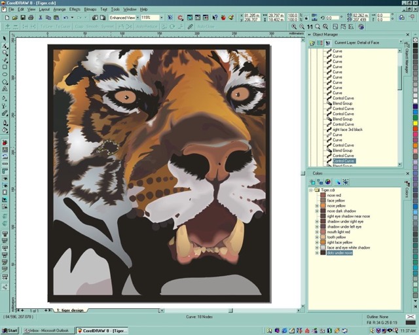
Task: Click the CorelDRAW 8 taskbar button
Action: coord(102,330)
